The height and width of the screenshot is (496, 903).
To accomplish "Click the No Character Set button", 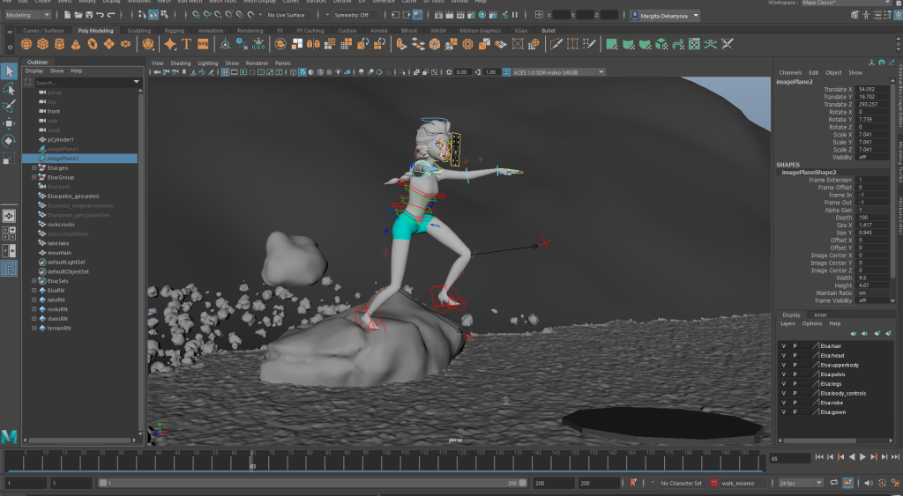I will [x=682, y=483].
